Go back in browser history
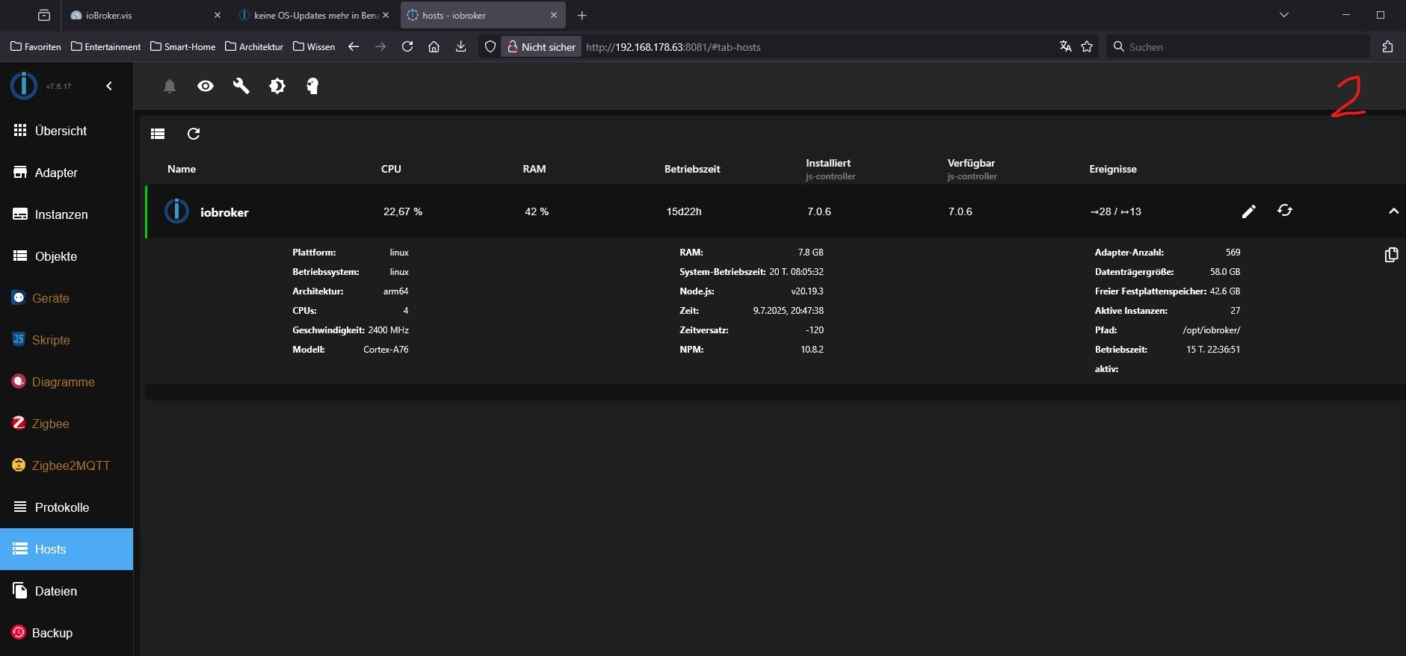Viewport: 1406px width, 656px height. pyautogui.click(x=354, y=46)
